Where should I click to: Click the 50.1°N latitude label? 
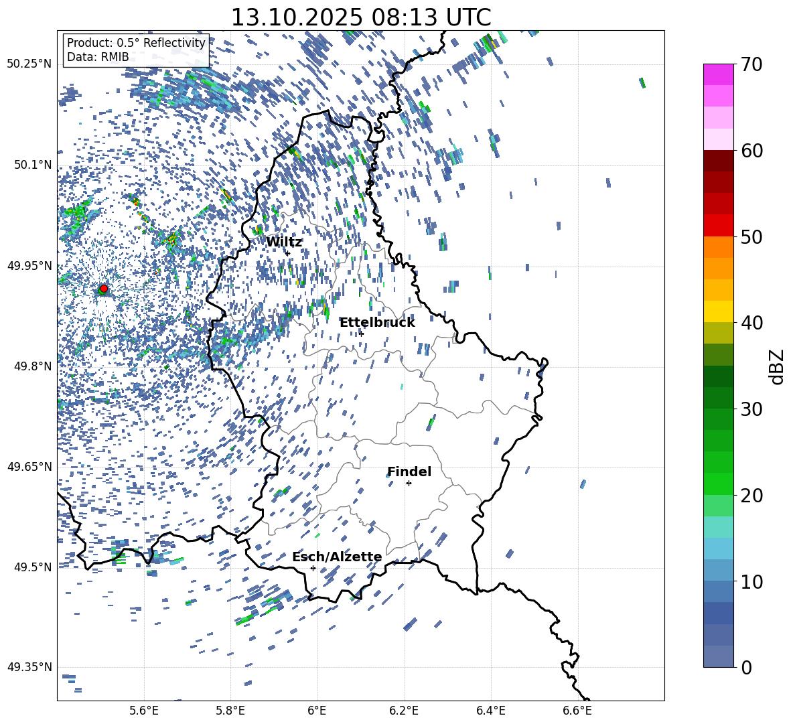(x=33, y=165)
